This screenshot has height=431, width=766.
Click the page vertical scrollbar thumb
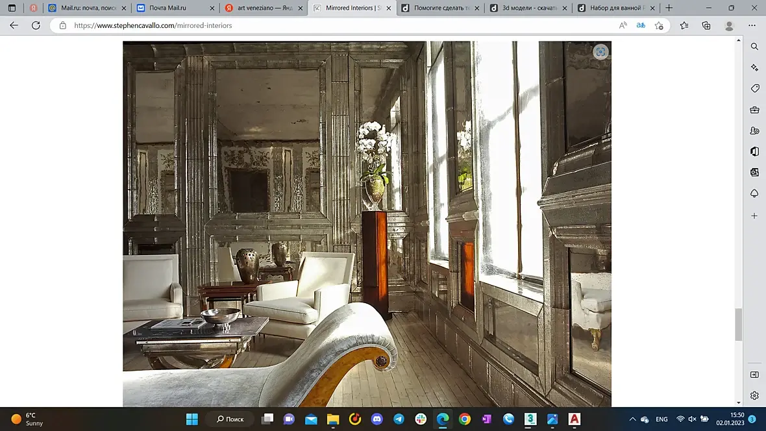click(x=738, y=325)
